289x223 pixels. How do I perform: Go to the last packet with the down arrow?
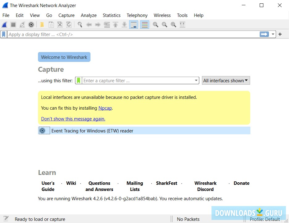[124, 24]
